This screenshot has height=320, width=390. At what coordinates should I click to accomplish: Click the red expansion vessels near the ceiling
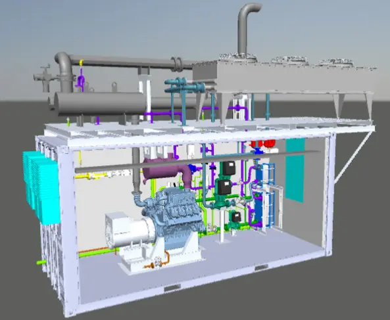(x=263, y=143)
